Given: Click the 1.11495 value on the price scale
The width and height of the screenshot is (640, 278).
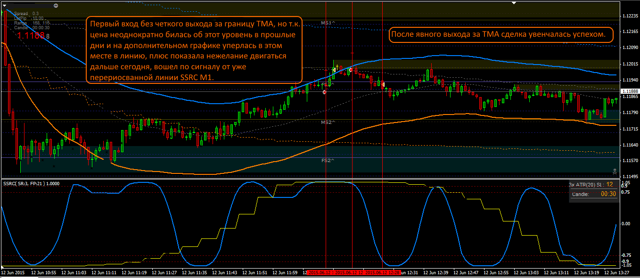Looking at the screenshot, I should click(630, 177).
